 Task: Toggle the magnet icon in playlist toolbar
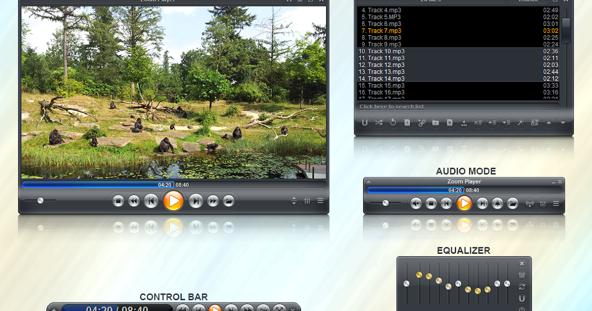point(365,123)
